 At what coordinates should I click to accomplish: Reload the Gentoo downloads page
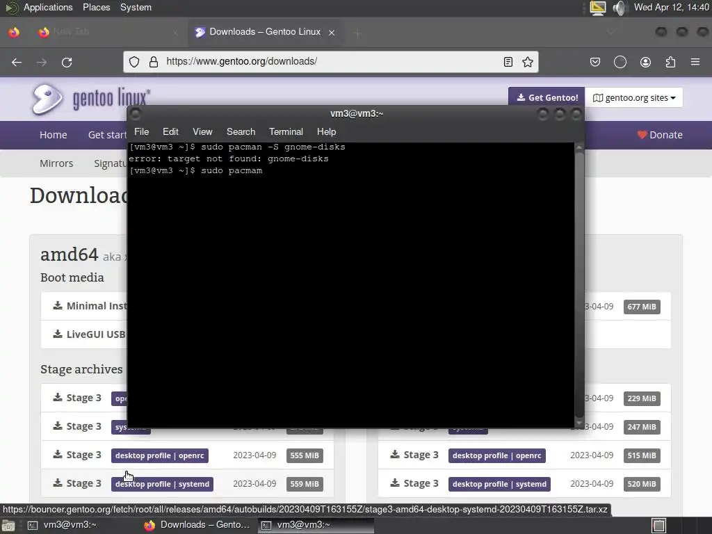[67, 62]
